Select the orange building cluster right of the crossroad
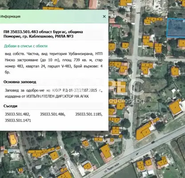 coord(146,68)
